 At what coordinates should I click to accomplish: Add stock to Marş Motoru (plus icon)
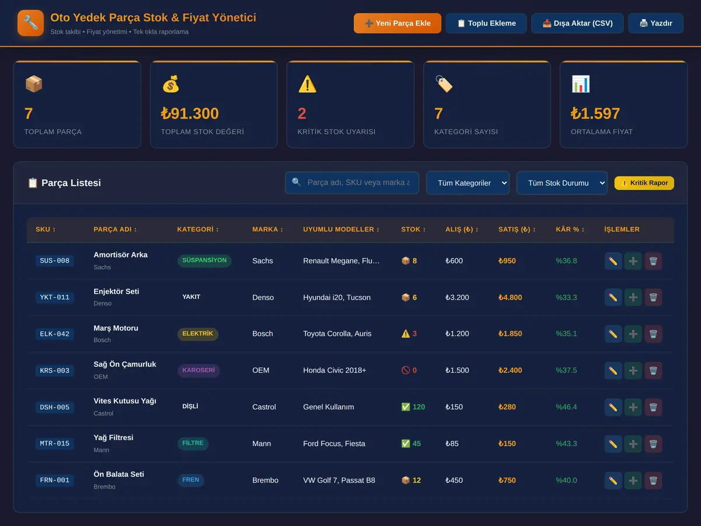click(633, 334)
